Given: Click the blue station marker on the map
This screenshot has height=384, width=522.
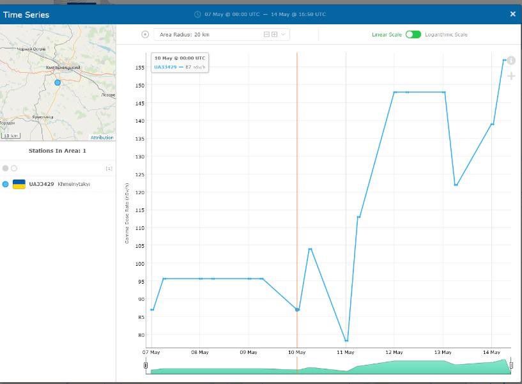Looking at the screenshot, I should 58,82.
